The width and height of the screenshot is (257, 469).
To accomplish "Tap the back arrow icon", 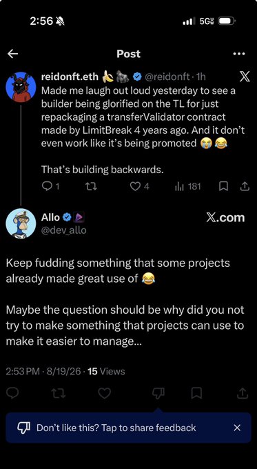I will (x=12, y=54).
